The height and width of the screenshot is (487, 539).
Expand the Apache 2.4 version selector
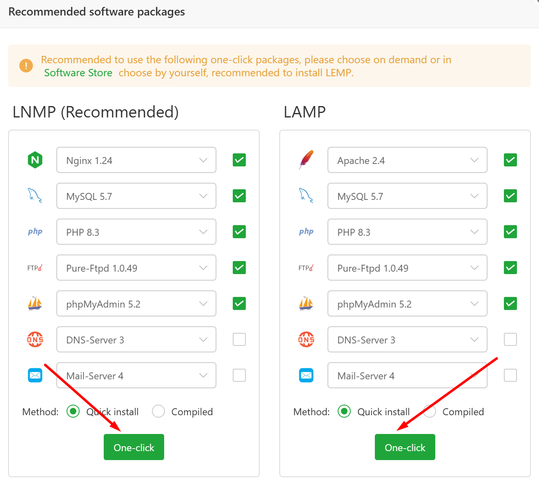tap(474, 160)
